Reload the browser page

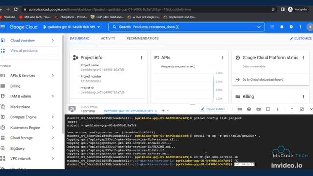click(16, 9)
